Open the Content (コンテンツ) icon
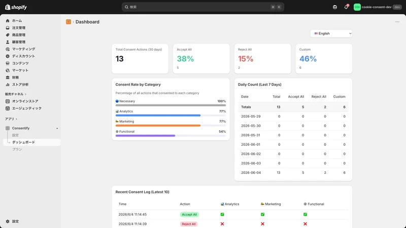Viewport: 406px width, 228px height. (8, 63)
